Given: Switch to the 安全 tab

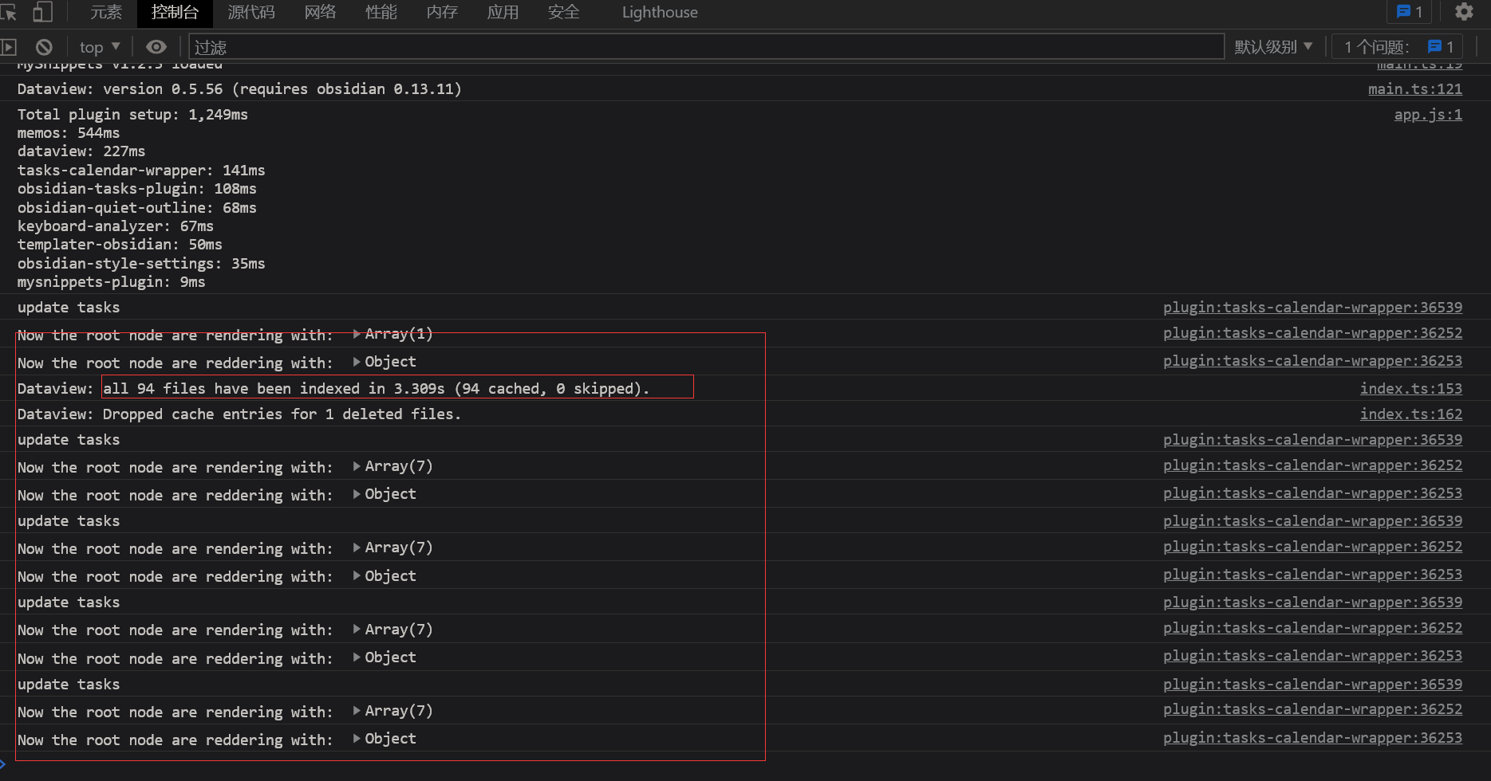Looking at the screenshot, I should click(x=563, y=13).
